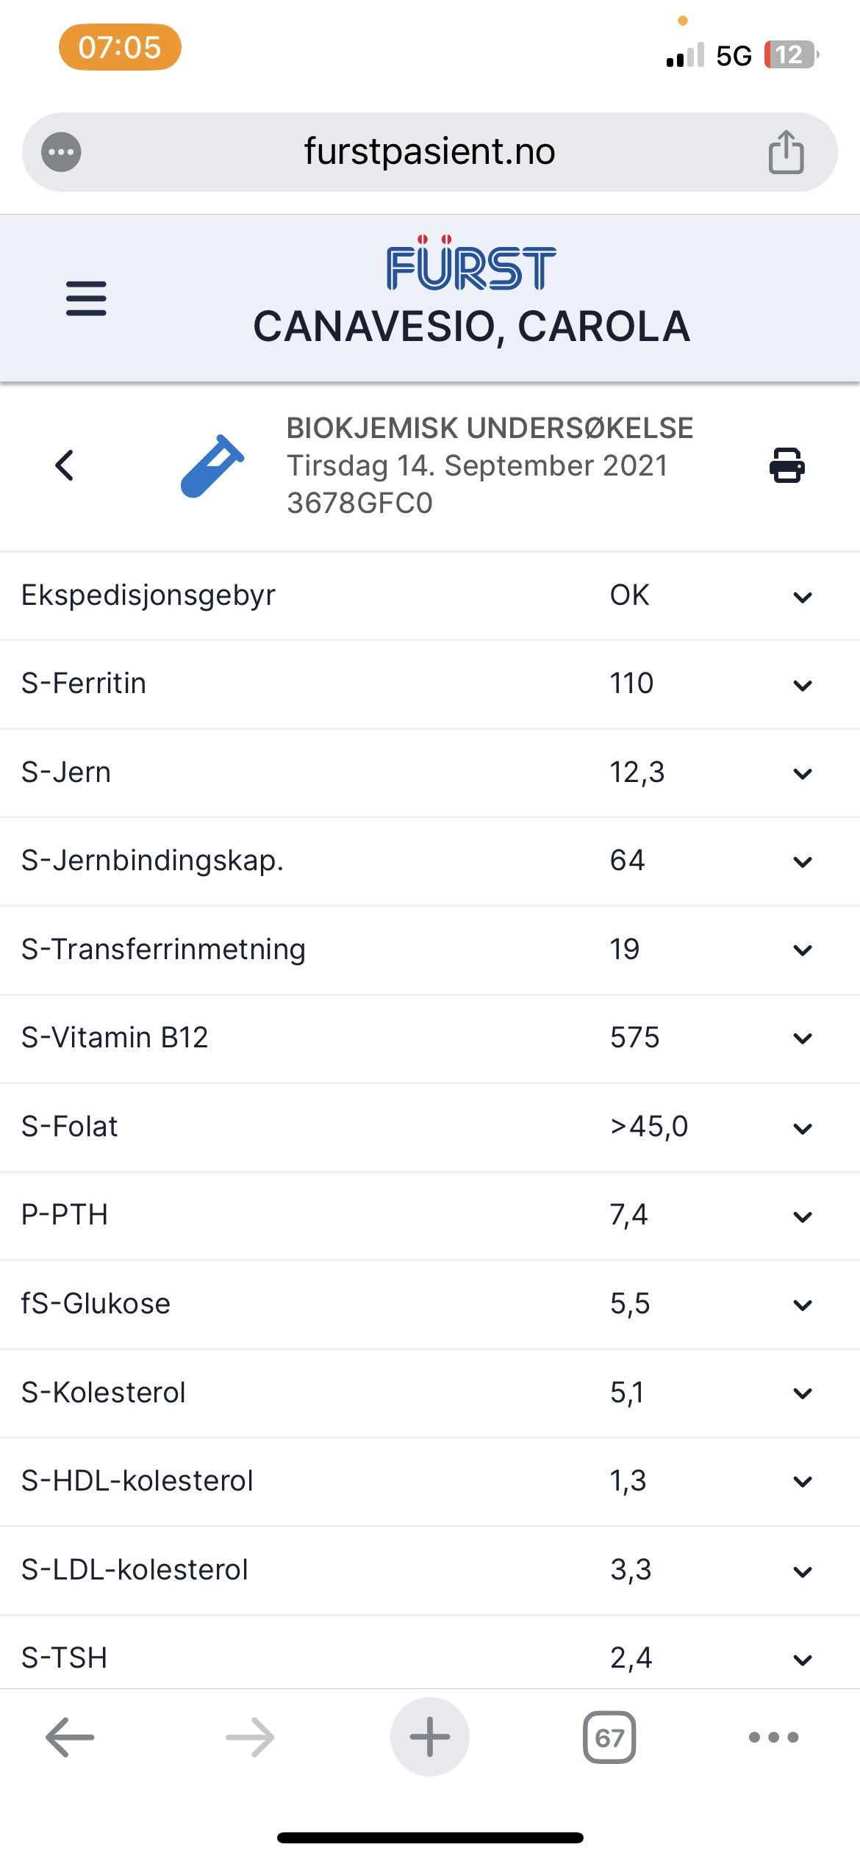Expand the P-PTH result row
The image size is (860, 1861).
[803, 1216]
